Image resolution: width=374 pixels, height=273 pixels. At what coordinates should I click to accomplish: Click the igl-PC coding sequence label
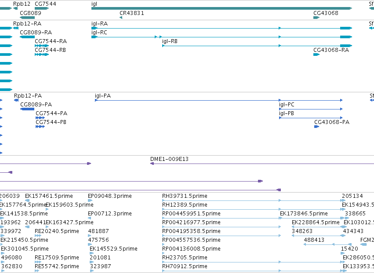click(x=287, y=105)
